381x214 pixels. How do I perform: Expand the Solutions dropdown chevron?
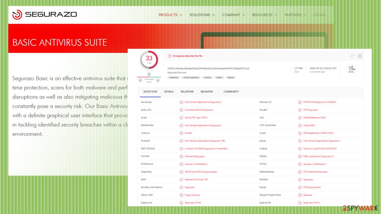[x=213, y=15]
